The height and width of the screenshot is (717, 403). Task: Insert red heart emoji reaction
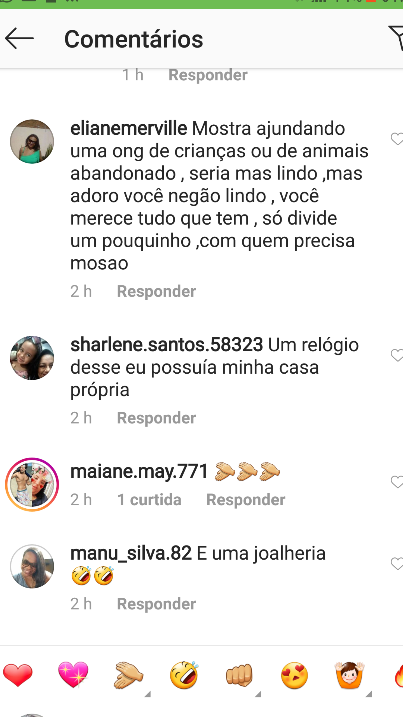[18, 675]
